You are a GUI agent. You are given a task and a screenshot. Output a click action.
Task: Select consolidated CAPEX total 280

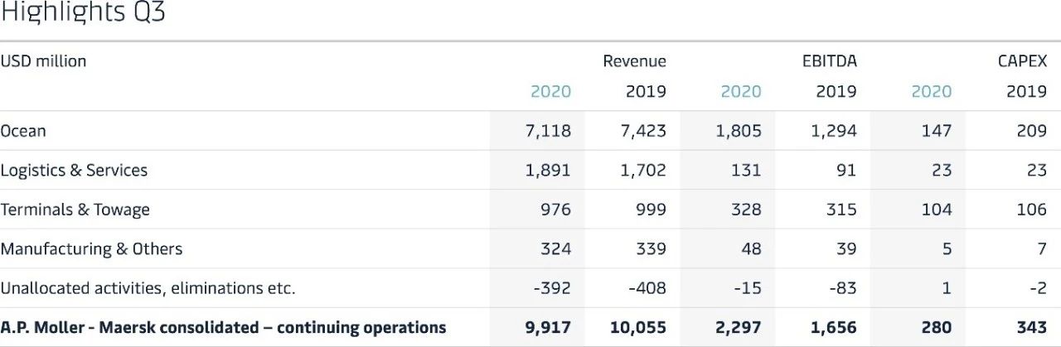[x=936, y=328]
